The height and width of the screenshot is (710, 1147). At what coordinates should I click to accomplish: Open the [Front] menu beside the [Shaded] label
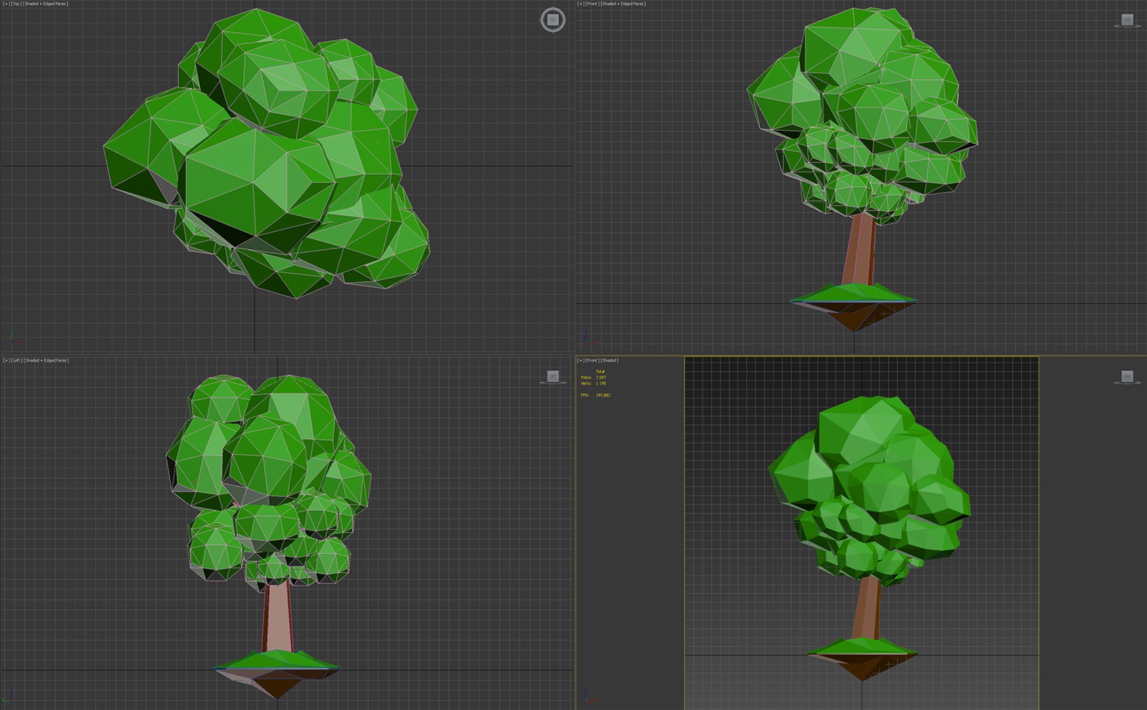pyautogui.click(x=592, y=360)
